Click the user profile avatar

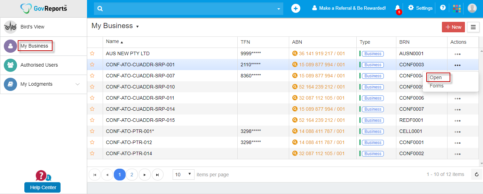(472, 8)
